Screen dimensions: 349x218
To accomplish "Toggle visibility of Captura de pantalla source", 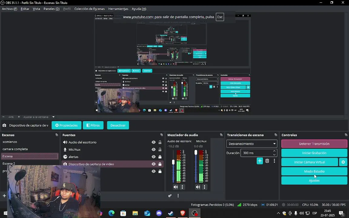I will pyautogui.click(x=154, y=171).
